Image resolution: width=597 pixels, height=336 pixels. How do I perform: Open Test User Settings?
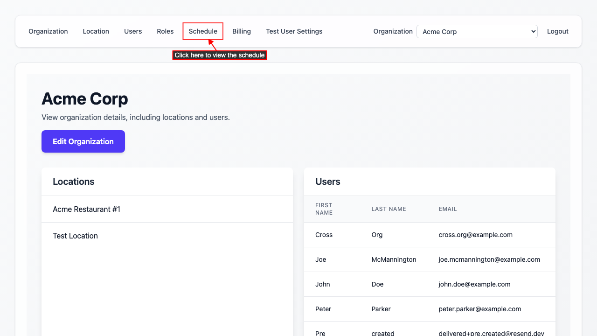294,31
